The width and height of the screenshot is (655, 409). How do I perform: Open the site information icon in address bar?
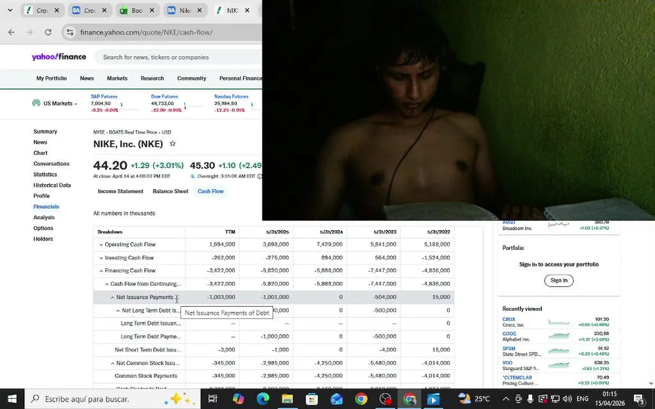pyautogui.click(x=70, y=32)
